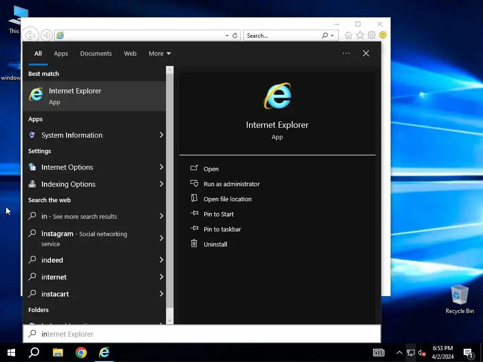Click the Pin to taskbar pin icon
The image size is (483, 362).
tap(194, 228)
